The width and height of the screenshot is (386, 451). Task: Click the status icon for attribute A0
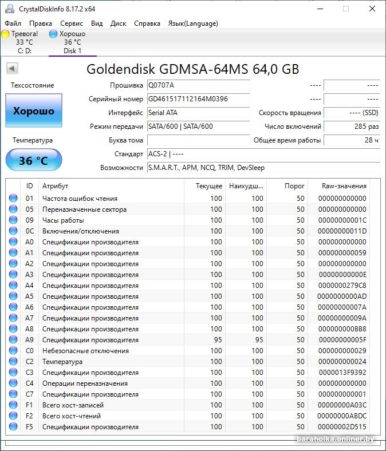coord(13,242)
